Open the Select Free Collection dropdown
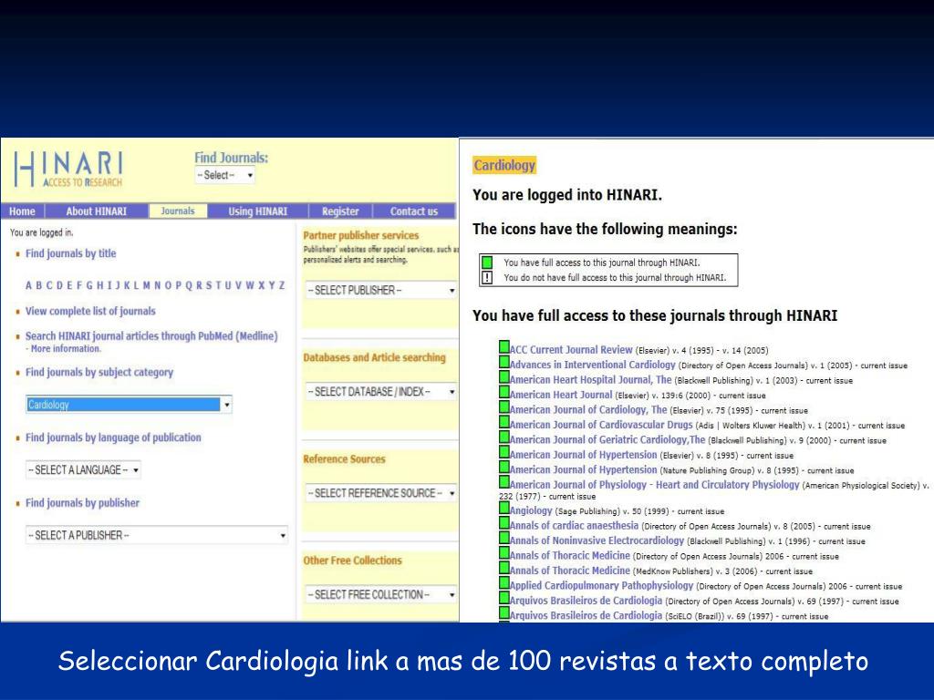The height and width of the screenshot is (700, 934). 380,594
